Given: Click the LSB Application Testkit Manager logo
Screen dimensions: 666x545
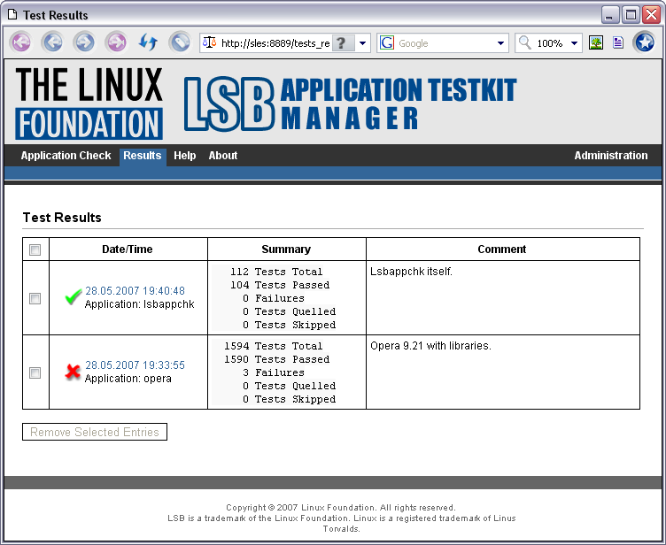Looking at the screenshot, I should coord(350,104).
